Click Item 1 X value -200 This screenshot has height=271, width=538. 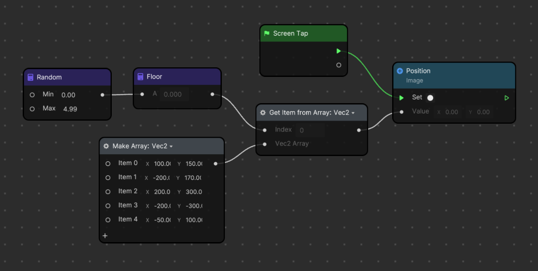point(162,178)
